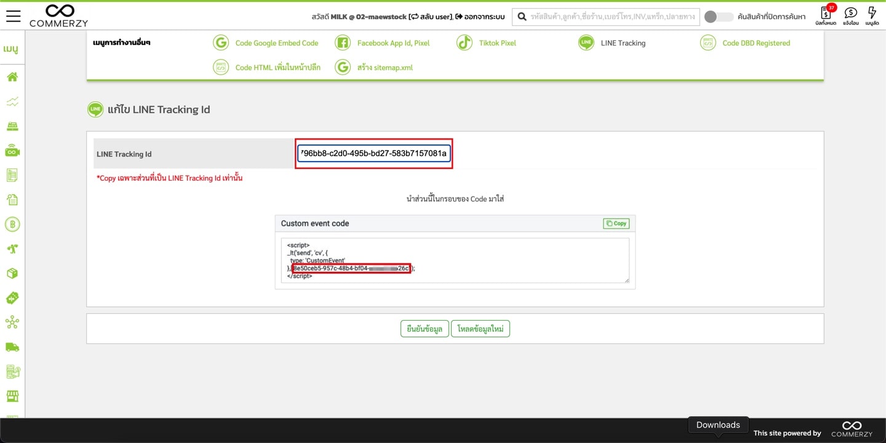Open the infinity camera sidebar icon
The image size is (886, 443).
(x=12, y=151)
